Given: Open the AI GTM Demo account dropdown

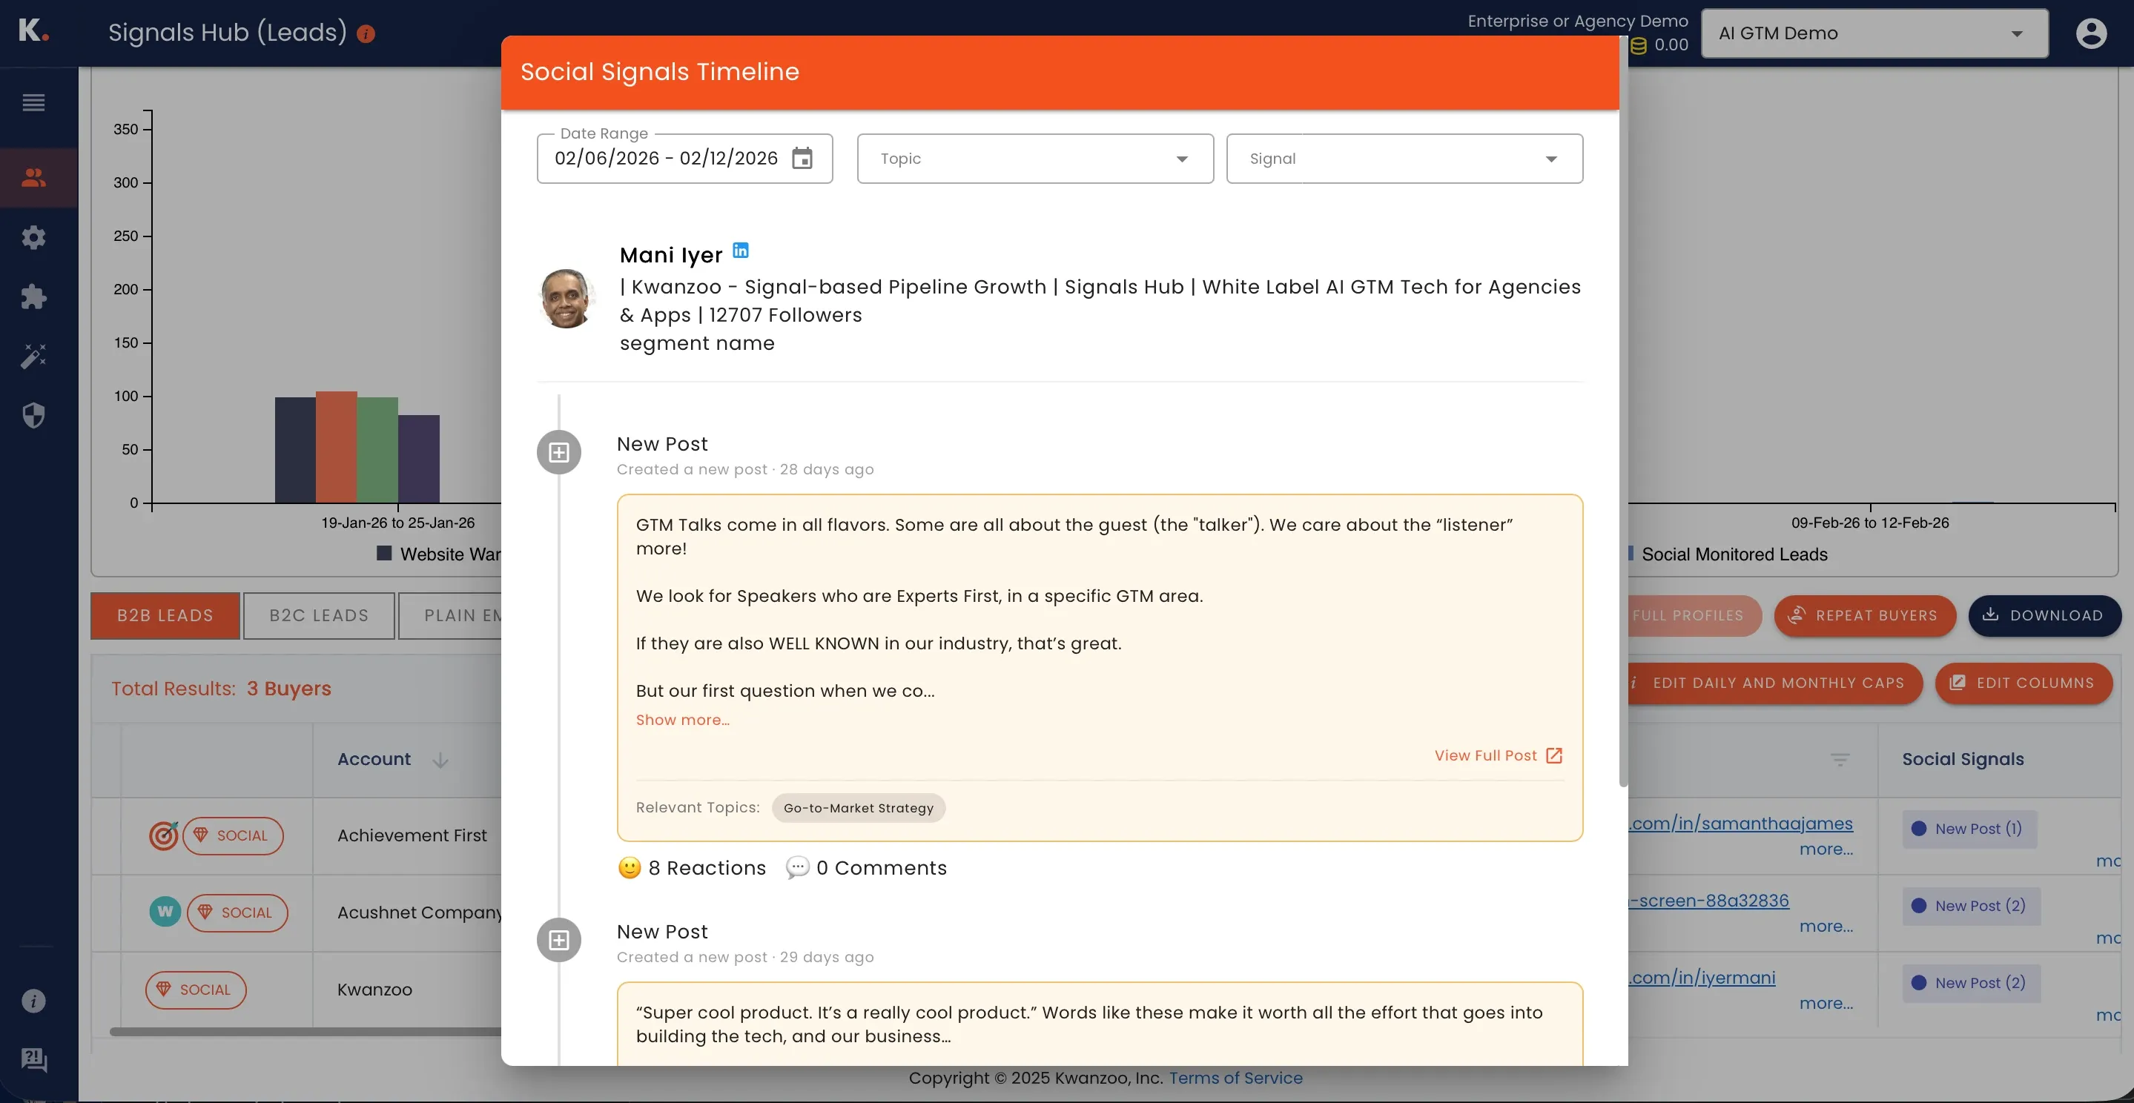Looking at the screenshot, I should tap(1874, 33).
